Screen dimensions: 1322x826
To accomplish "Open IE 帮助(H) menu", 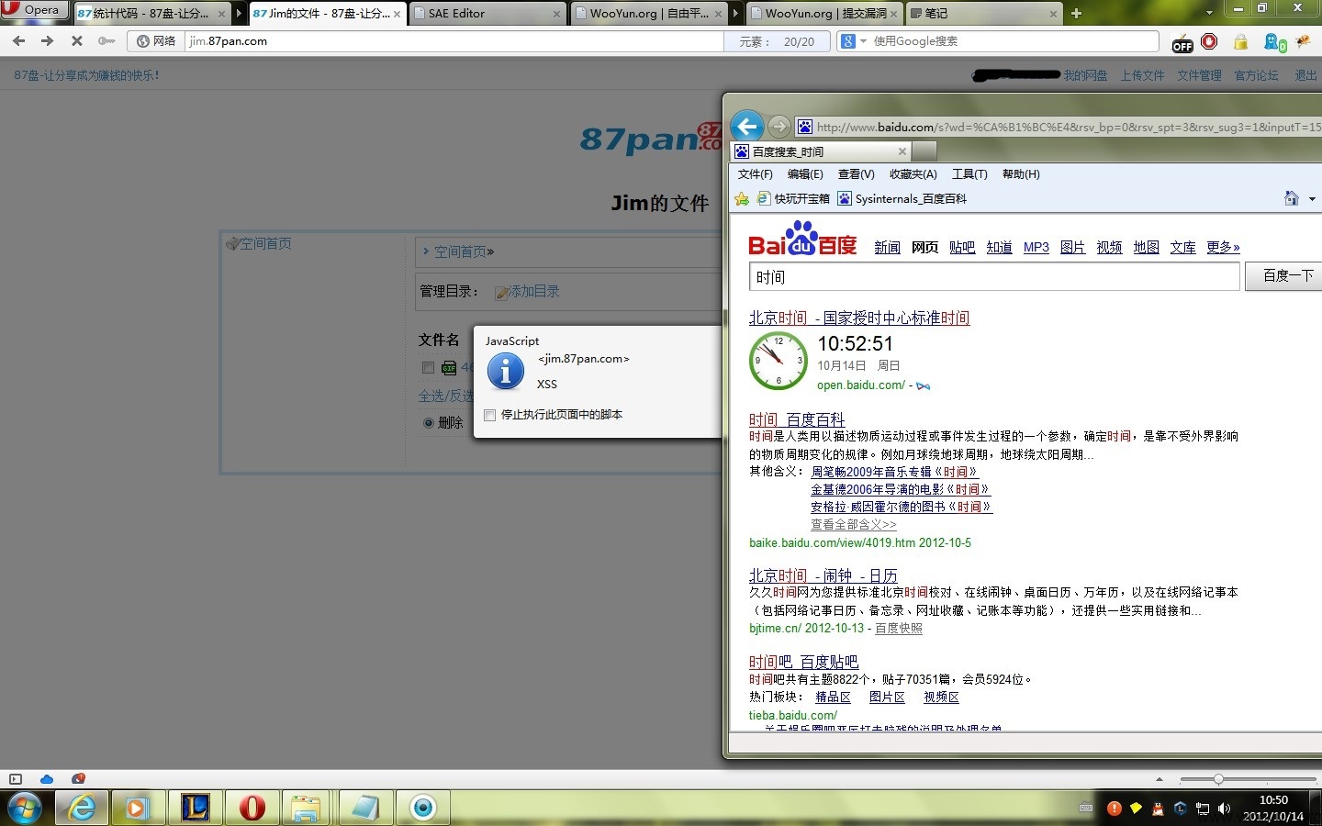I will tap(1021, 174).
